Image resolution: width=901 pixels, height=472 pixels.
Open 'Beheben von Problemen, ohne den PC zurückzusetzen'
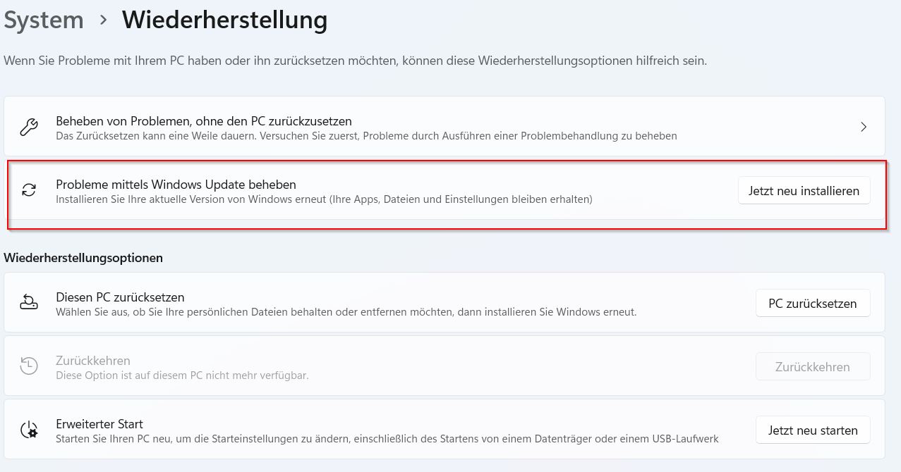(204, 121)
